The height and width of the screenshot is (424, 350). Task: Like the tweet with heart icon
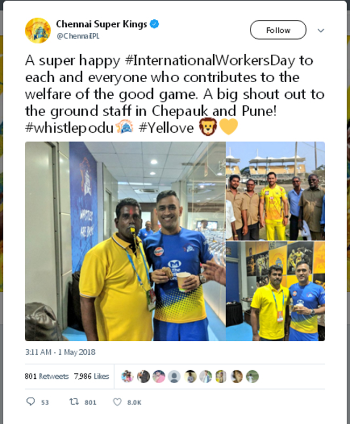point(117,402)
